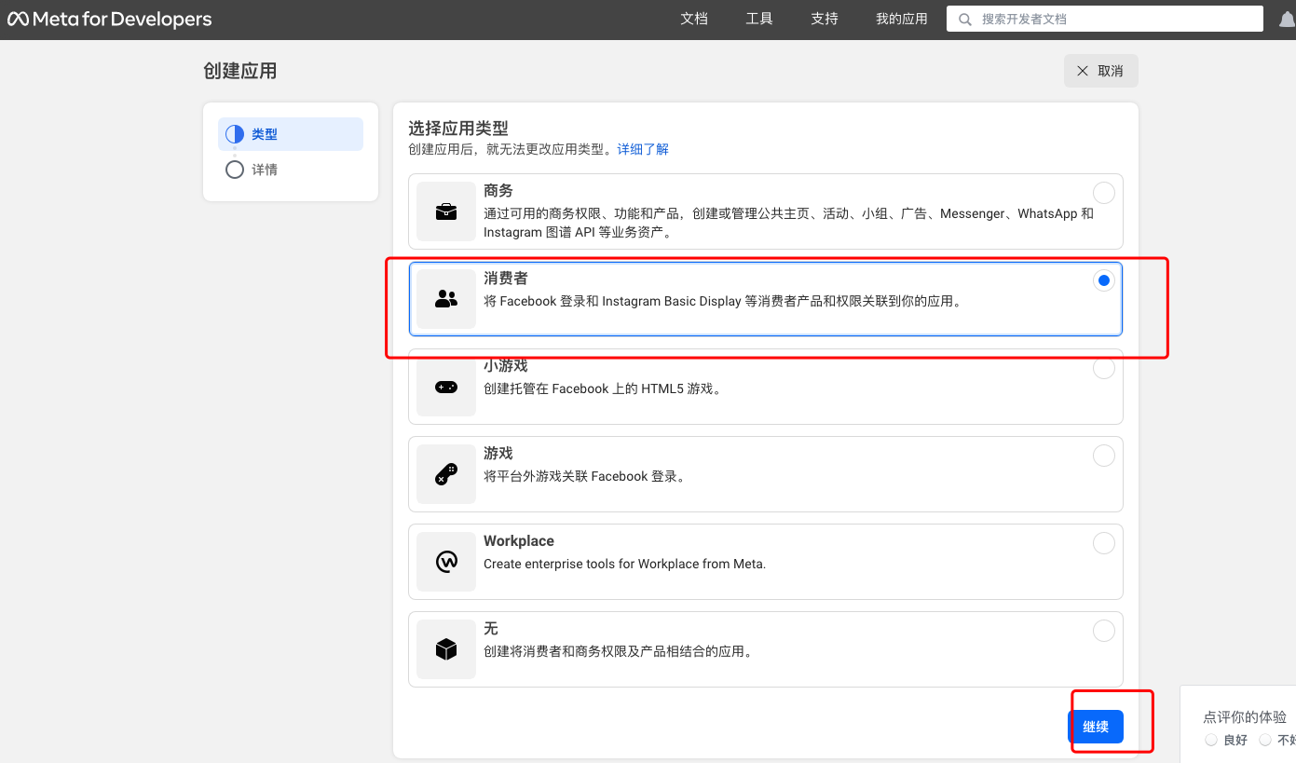Viewport: 1296px width, 763px height.
Task: Choose 良好 in the experience rating
Action: pyautogui.click(x=1211, y=740)
